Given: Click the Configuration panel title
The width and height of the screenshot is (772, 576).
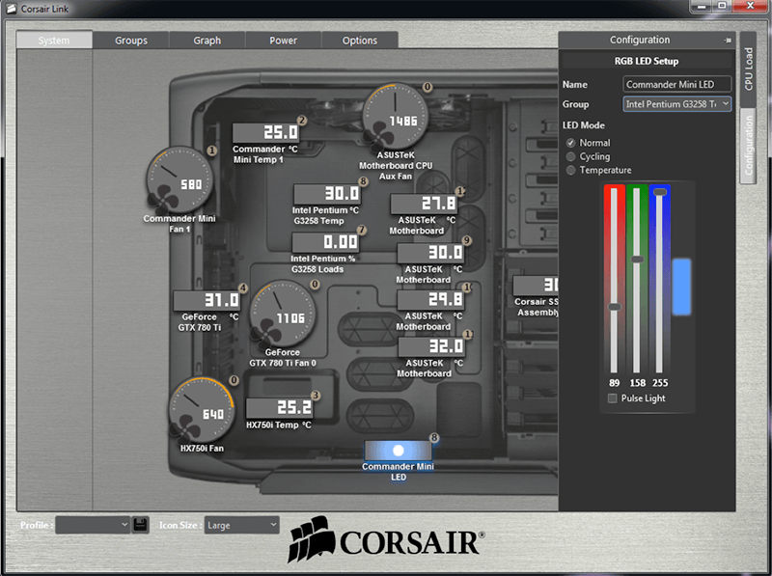Looking at the screenshot, I should click(x=640, y=40).
